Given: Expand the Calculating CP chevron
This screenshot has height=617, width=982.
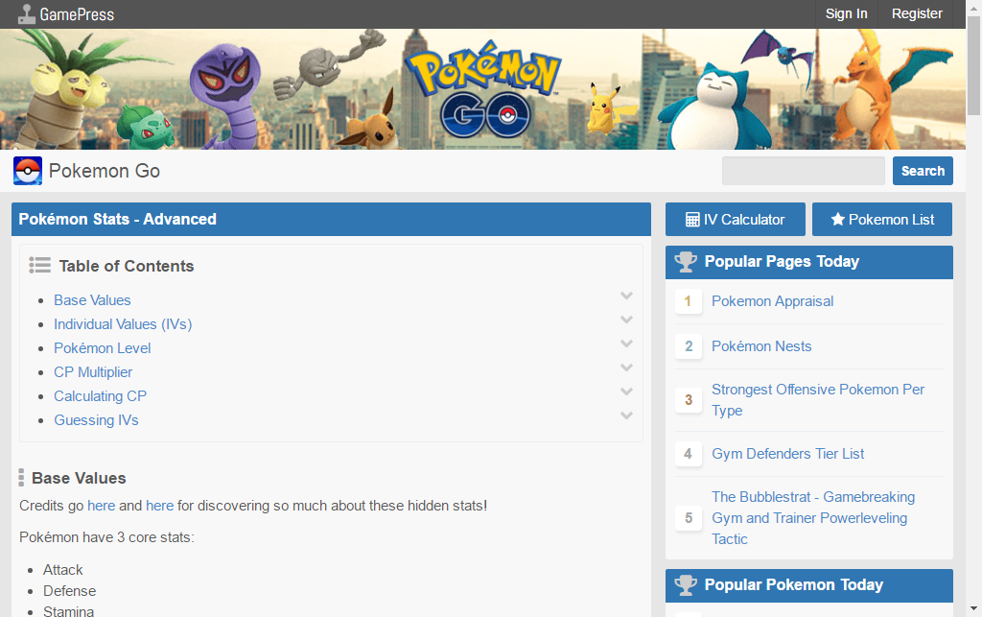Looking at the screenshot, I should tap(626, 392).
